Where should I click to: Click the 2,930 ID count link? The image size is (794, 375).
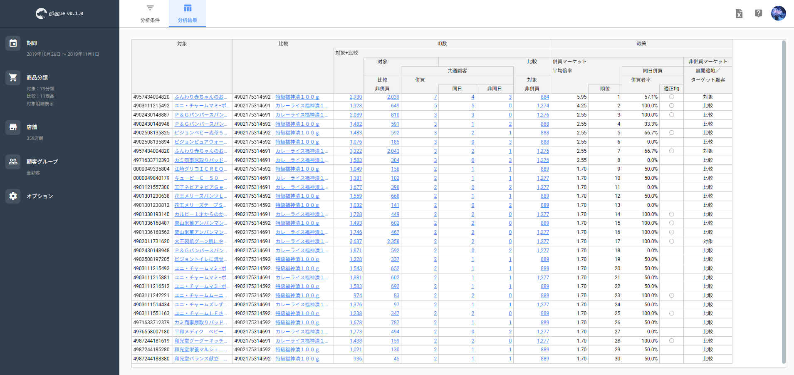coord(356,97)
